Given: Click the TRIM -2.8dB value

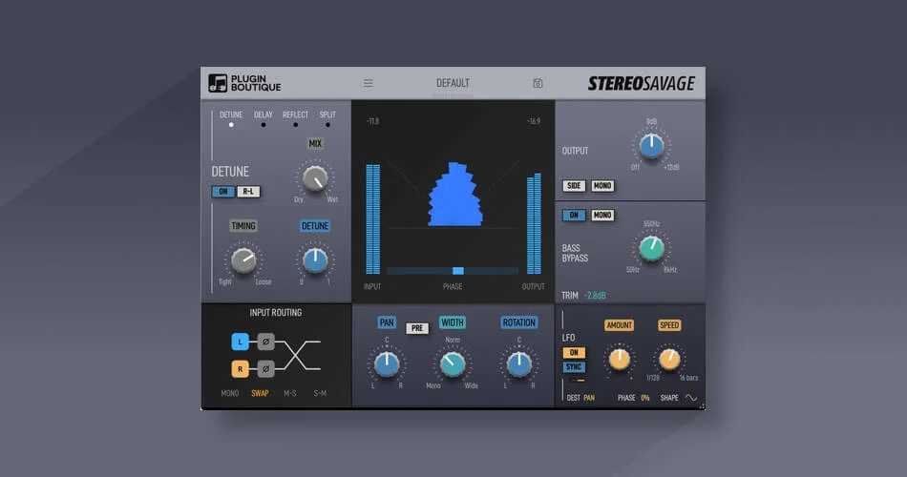Looking at the screenshot, I should pyautogui.click(x=595, y=296).
